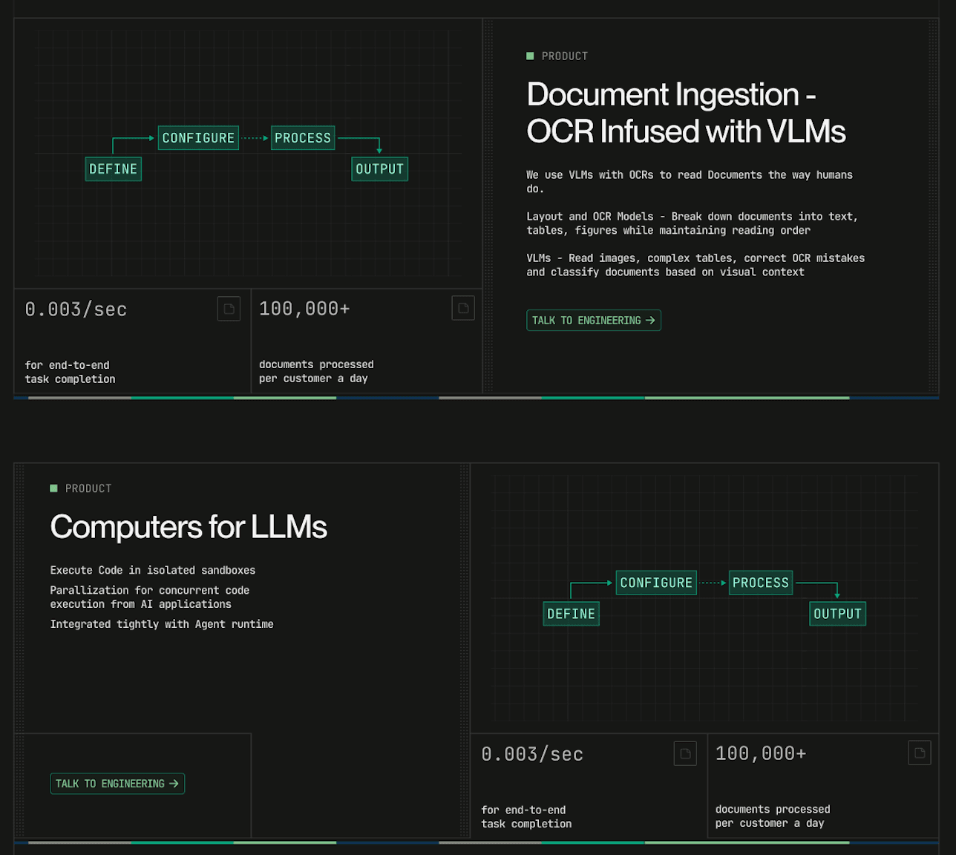Select the PROCESS node in the upper diagram
The width and height of the screenshot is (956, 855).
point(303,138)
